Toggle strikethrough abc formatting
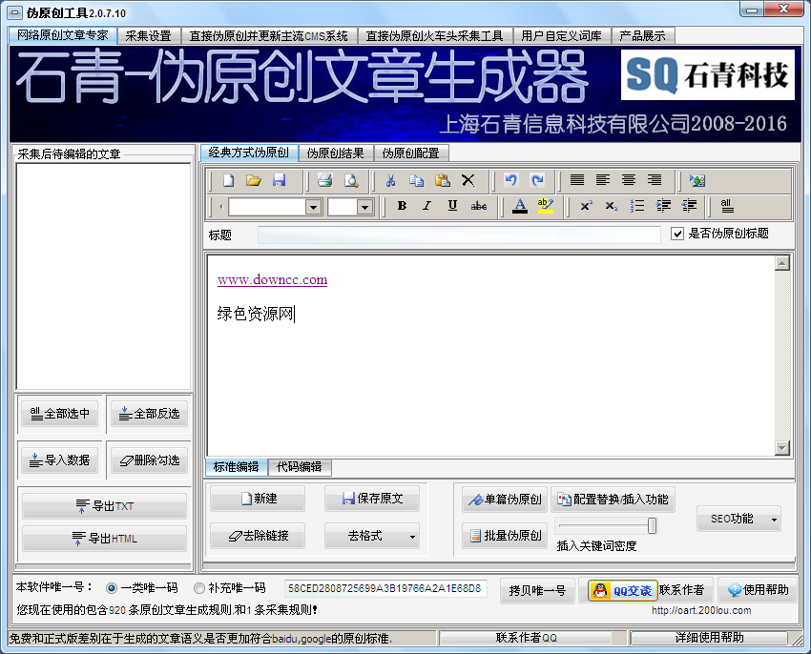Image resolution: width=811 pixels, height=654 pixels. pos(478,206)
